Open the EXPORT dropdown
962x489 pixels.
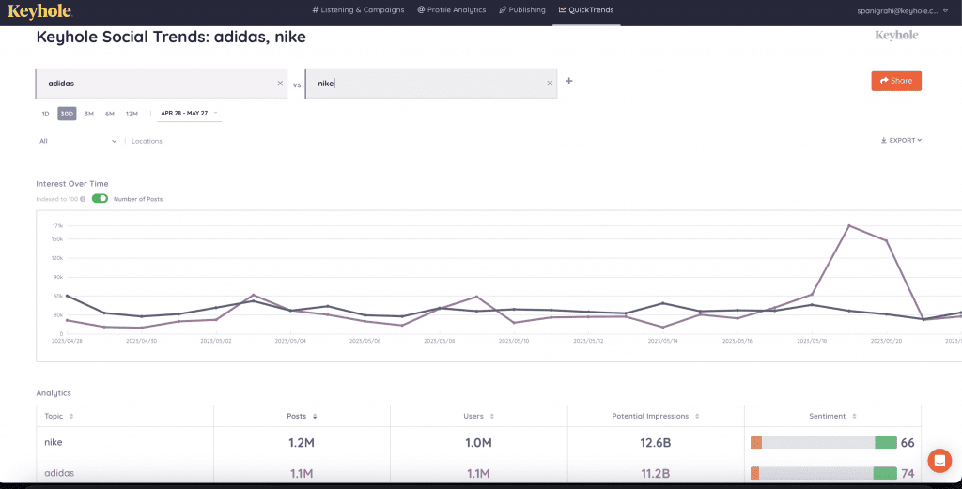[x=901, y=141]
